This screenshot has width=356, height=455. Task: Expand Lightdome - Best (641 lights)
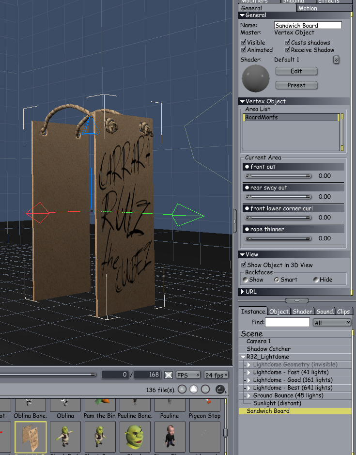pos(248,388)
